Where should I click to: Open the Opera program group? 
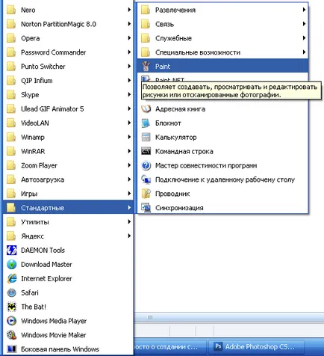point(69,38)
